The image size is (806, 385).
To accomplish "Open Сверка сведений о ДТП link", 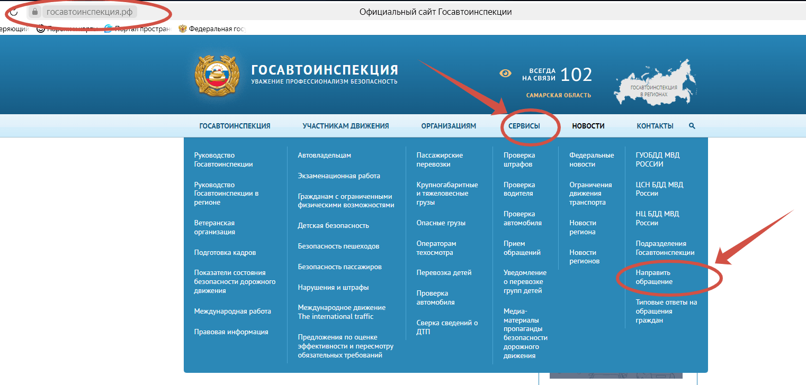I will tap(447, 327).
